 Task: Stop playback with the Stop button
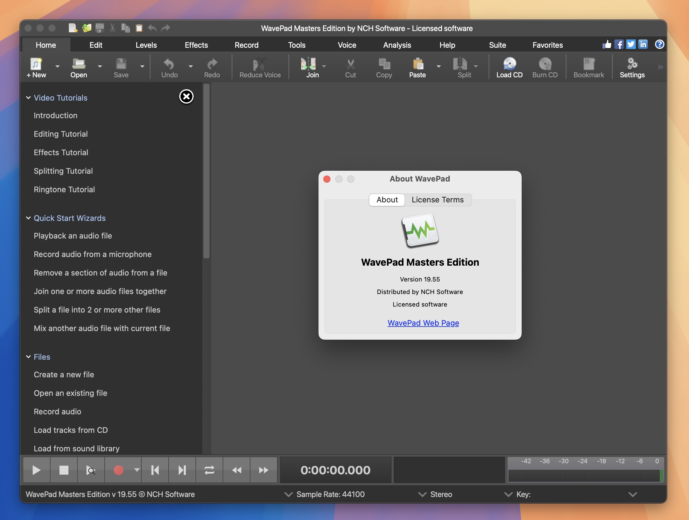pyautogui.click(x=64, y=470)
